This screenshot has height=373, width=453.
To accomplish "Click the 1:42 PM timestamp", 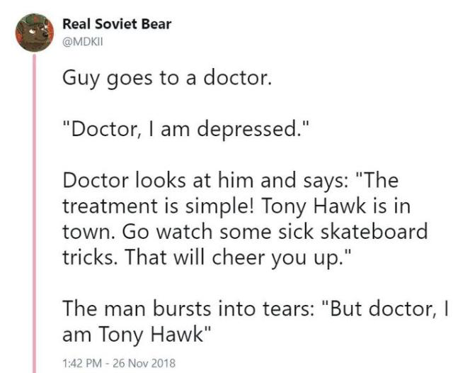I will (82, 363).
